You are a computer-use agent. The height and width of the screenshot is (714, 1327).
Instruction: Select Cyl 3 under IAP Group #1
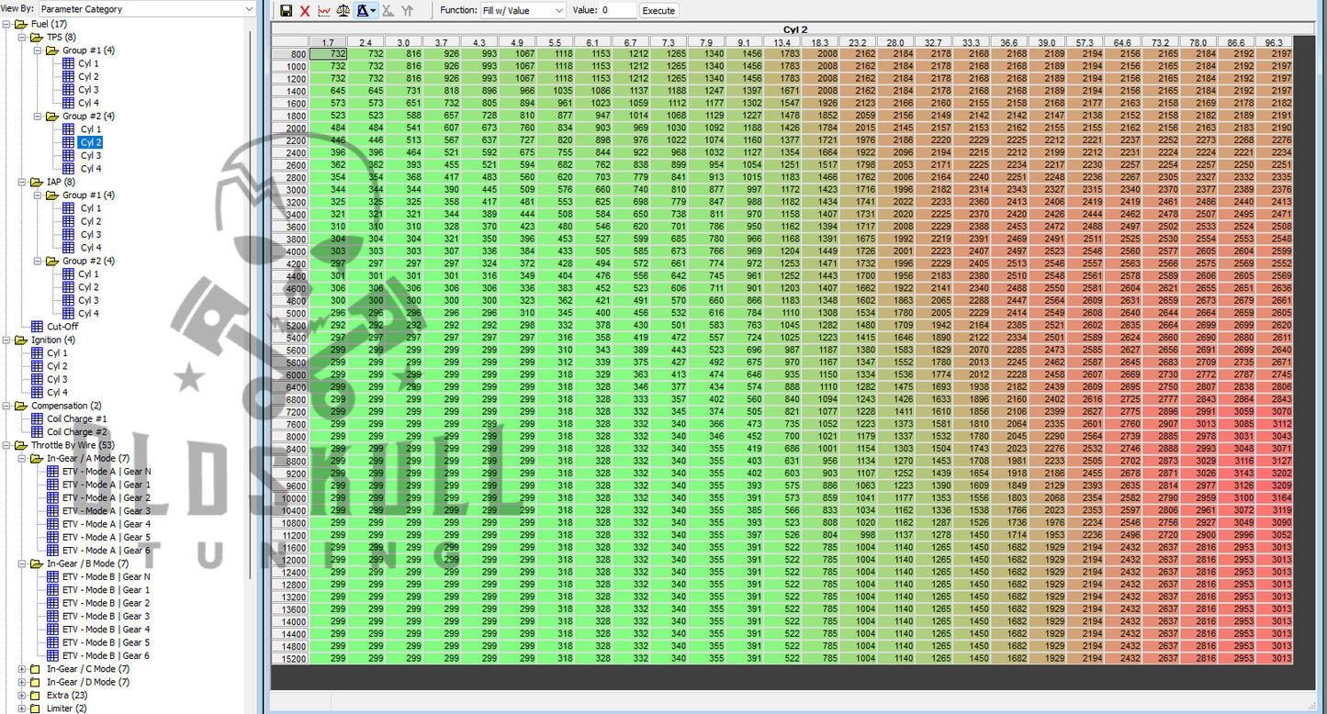[x=89, y=235]
